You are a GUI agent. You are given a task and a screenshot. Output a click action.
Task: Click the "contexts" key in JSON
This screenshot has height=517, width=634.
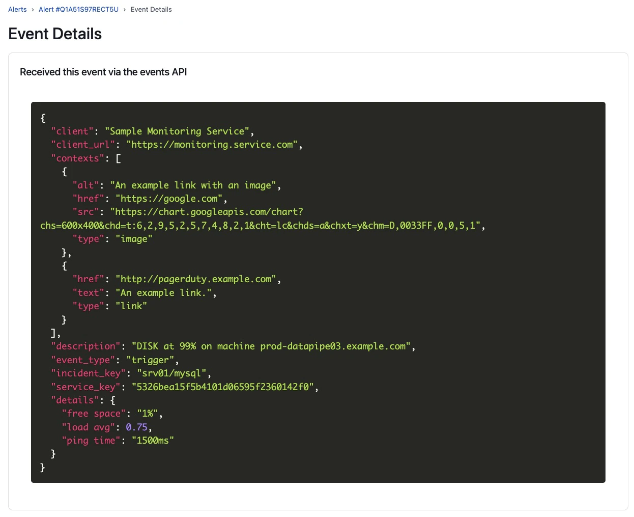click(77, 158)
